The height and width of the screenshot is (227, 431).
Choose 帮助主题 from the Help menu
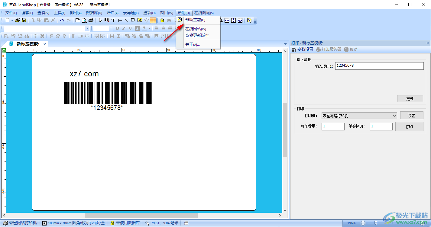[x=195, y=20]
